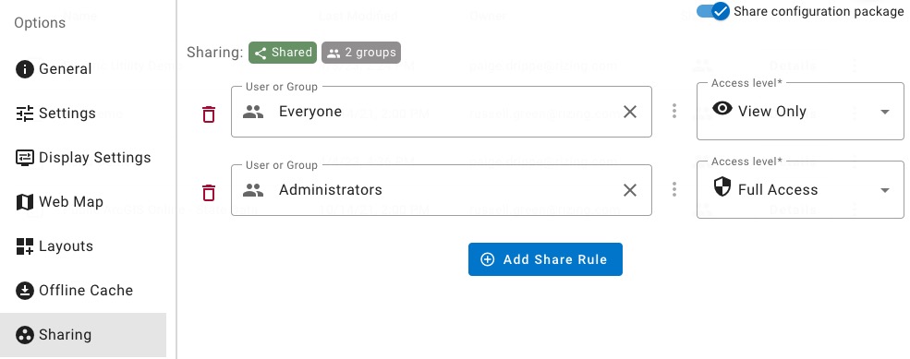Viewport: 910px width, 359px height.
Task: Expand the Full Access level dropdown
Action: tap(800, 189)
